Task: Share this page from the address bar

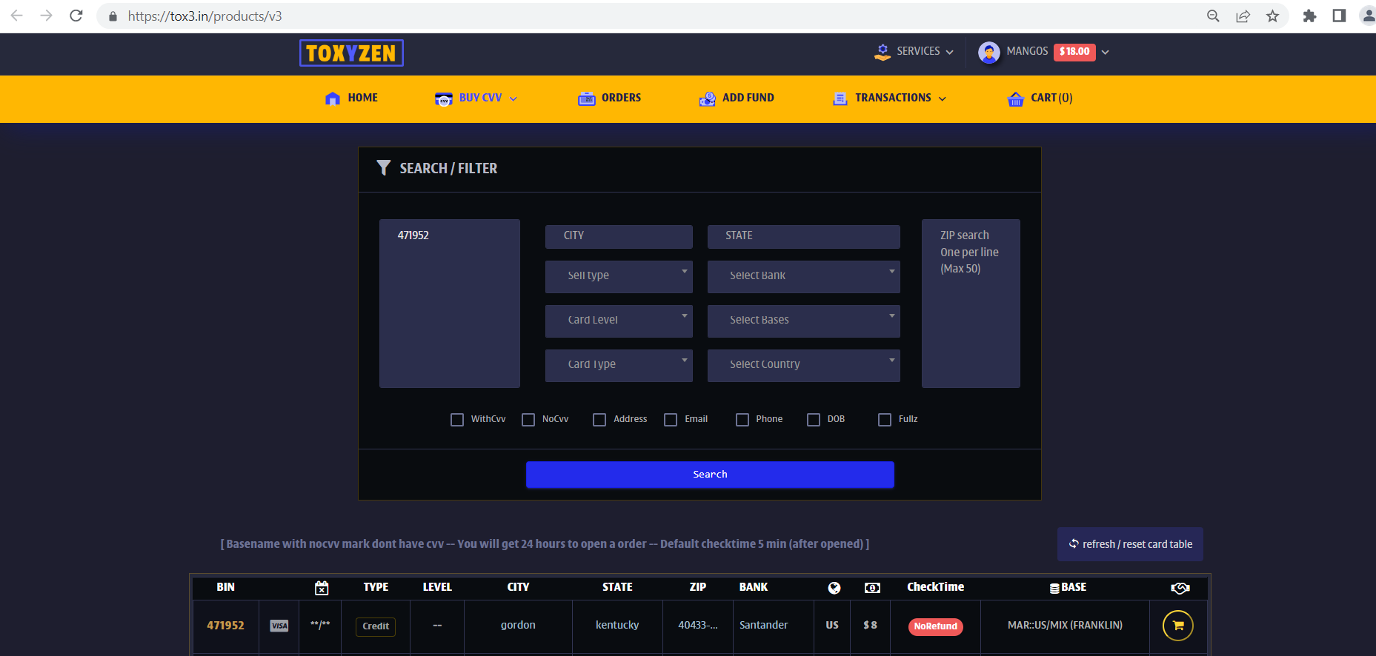Action: pos(1243,16)
